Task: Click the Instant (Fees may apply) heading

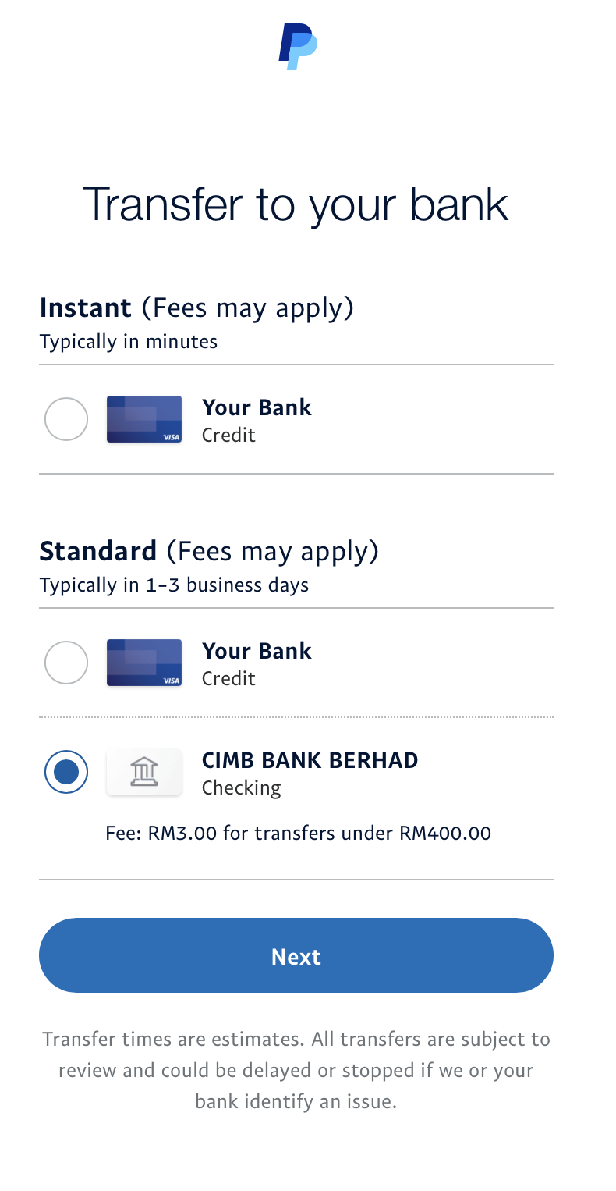Action: point(196,308)
